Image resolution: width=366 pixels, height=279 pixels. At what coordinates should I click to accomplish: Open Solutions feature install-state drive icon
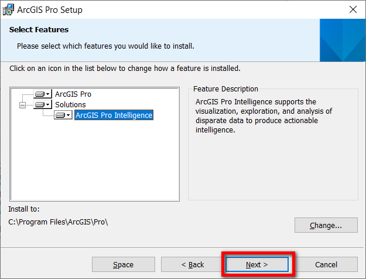coord(40,104)
